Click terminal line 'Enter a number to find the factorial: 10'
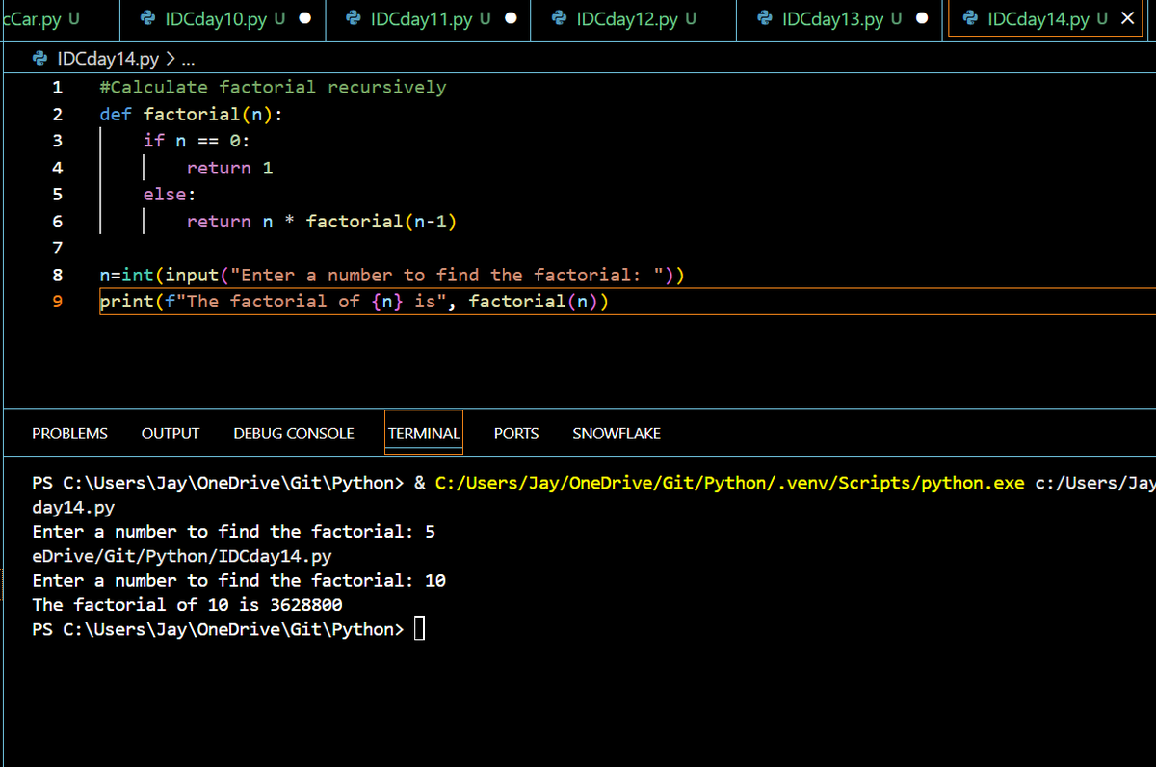The image size is (1156, 767). click(x=239, y=580)
